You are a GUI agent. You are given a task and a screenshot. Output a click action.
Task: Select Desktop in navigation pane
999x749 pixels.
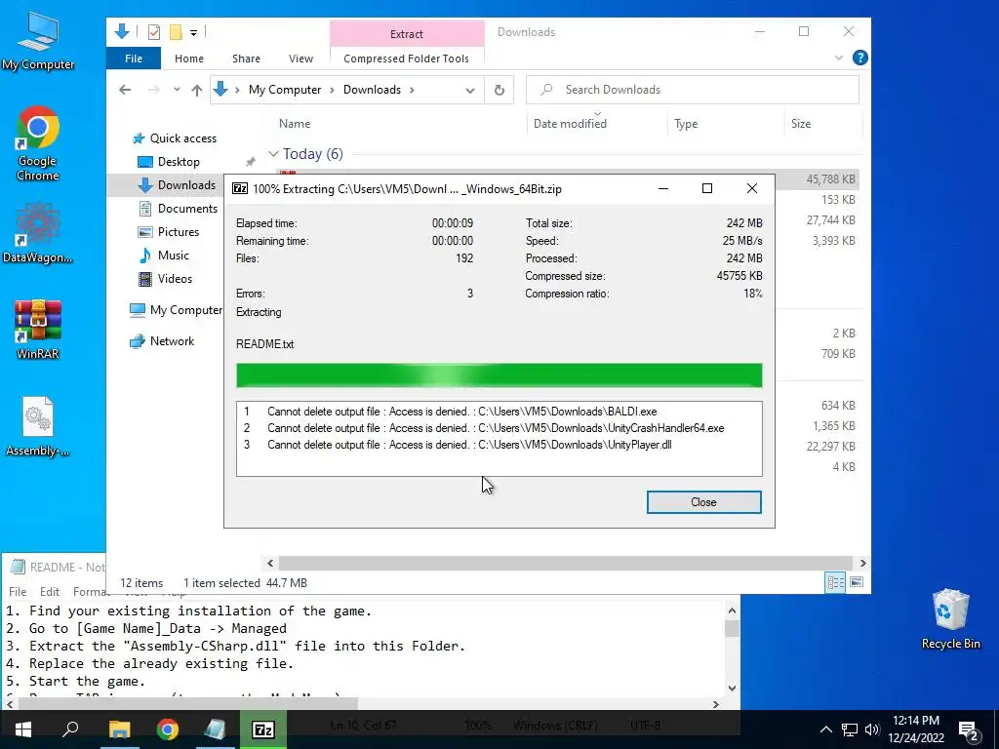pos(169,162)
